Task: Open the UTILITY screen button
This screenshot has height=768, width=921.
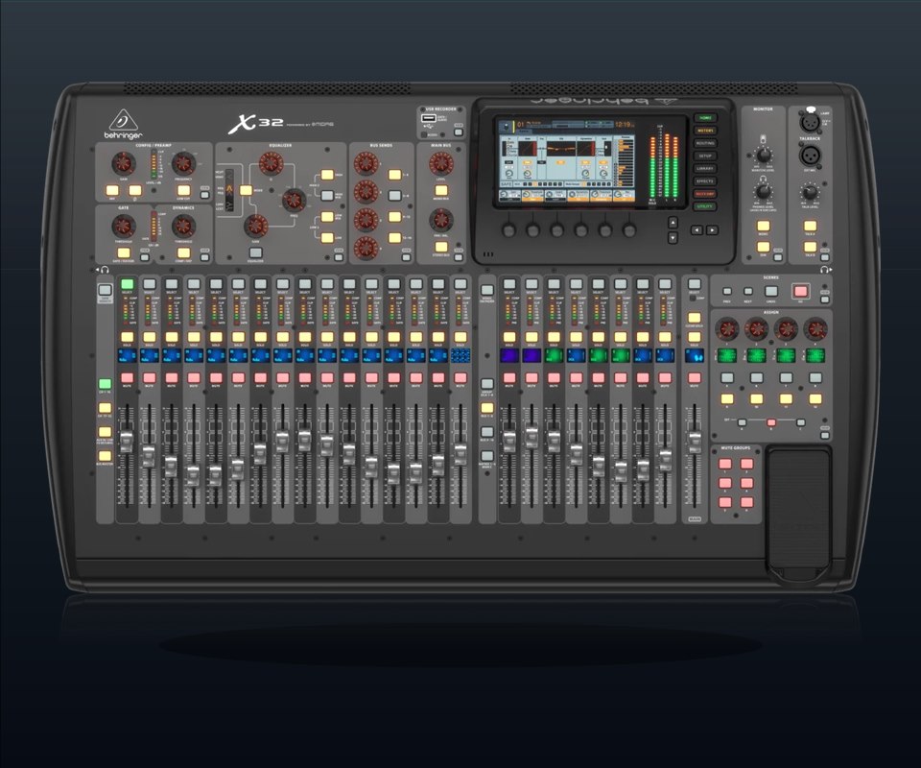Action: [x=705, y=206]
